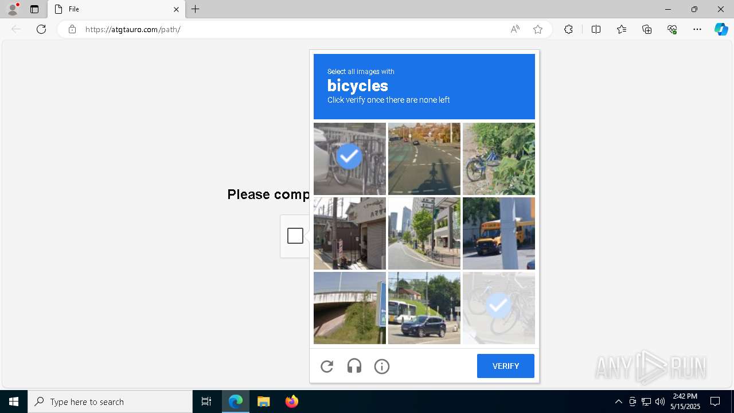Refresh the current page
Image resolution: width=734 pixels, height=413 pixels.
click(x=41, y=29)
